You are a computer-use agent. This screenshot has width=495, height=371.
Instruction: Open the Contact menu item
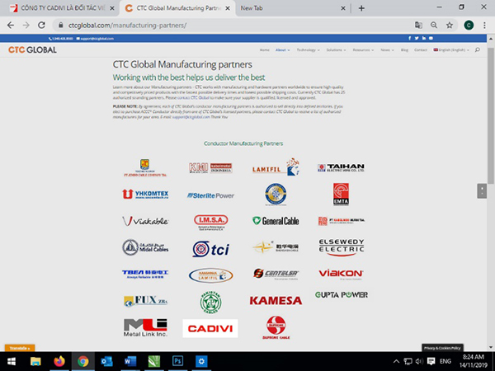tap(421, 49)
